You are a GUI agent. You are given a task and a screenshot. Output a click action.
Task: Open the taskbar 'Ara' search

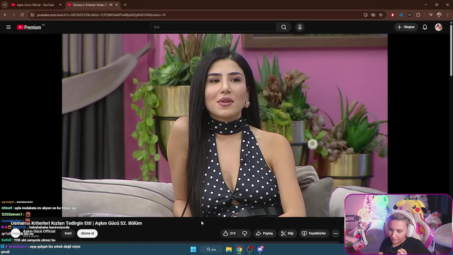tap(212, 249)
